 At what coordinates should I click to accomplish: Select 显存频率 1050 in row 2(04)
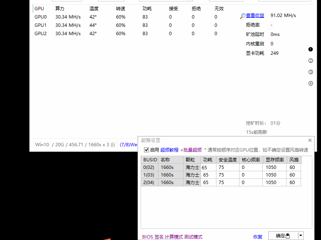pos(274,183)
